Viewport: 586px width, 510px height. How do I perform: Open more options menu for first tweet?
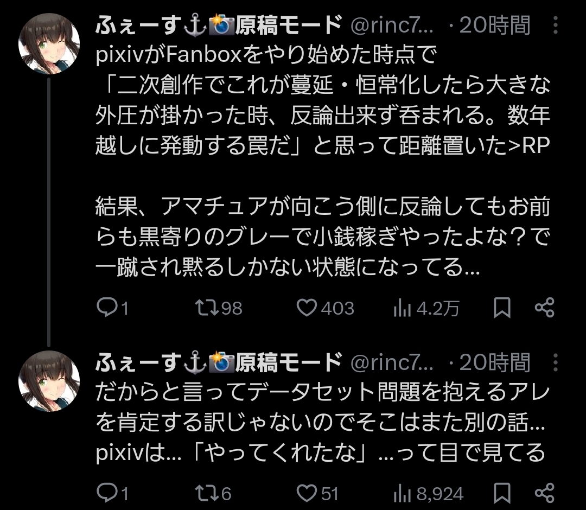pos(555,25)
